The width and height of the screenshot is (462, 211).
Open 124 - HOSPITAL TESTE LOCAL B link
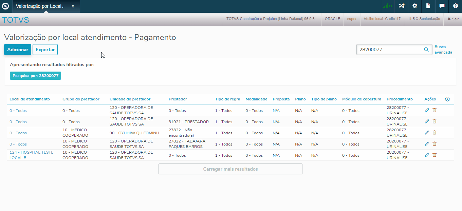coord(32,155)
